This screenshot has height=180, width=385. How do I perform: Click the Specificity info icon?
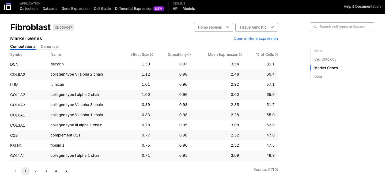(189, 54)
